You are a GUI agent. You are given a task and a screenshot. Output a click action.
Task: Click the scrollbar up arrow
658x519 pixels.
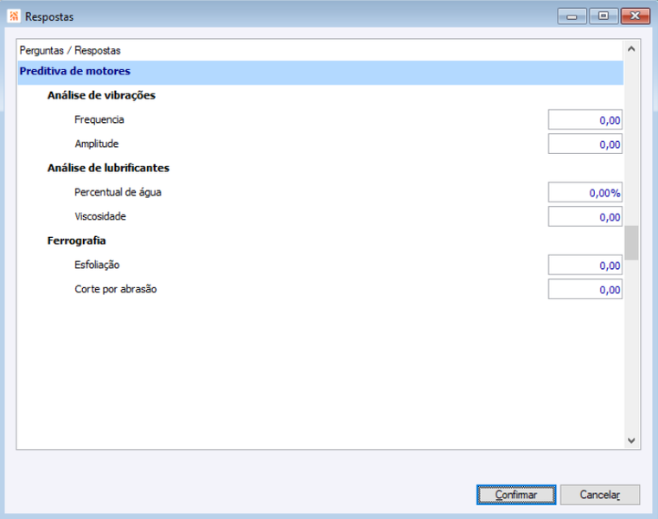(631, 49)
